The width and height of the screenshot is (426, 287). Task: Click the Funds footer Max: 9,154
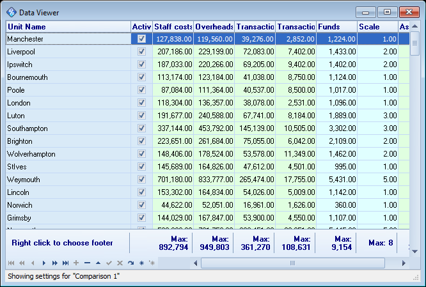pos(336,243)
